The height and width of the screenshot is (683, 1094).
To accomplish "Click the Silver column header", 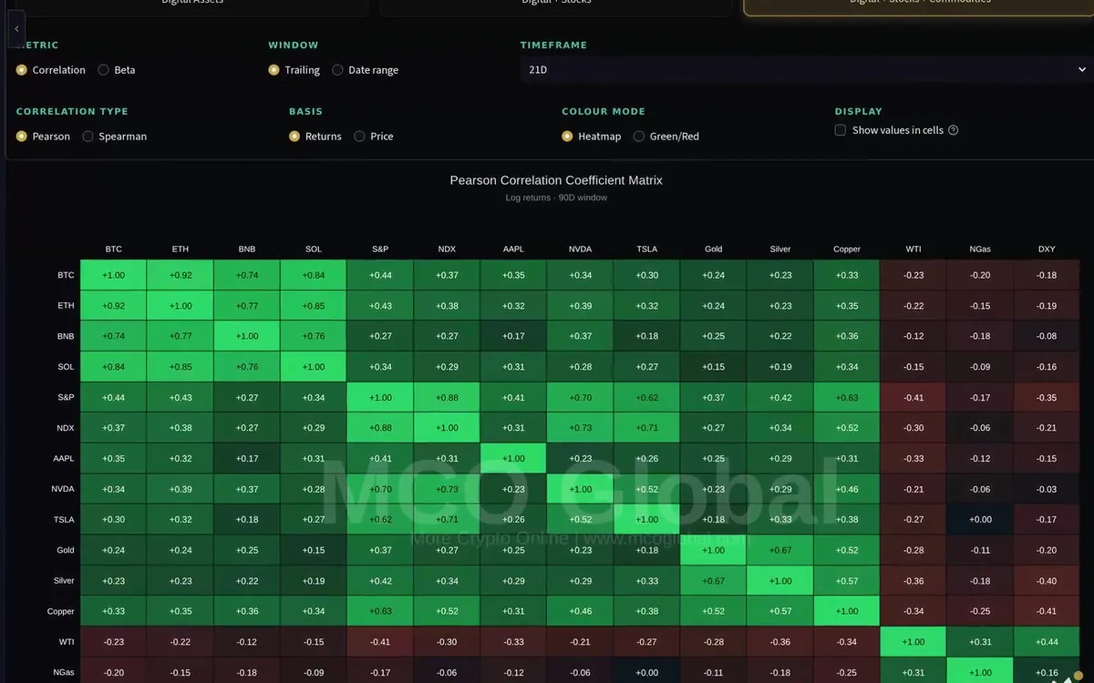I will point(780,249).
